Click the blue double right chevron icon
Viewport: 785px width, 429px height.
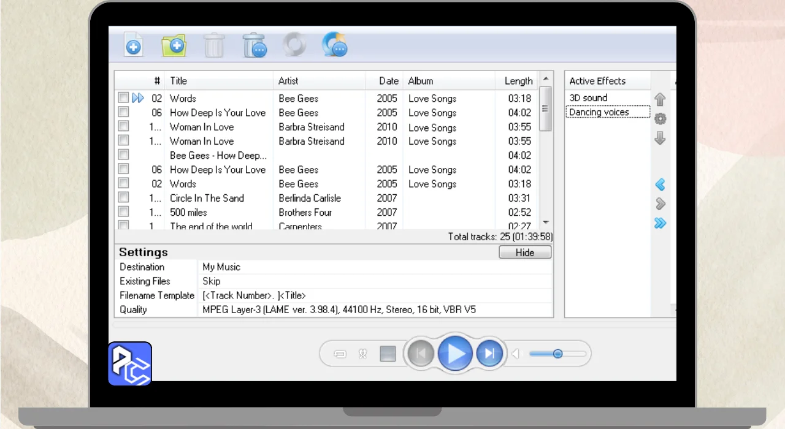[x=661, y=223]
